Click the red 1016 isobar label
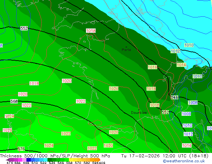This screenshot has width=212, height=164. (x=152, y=67)
